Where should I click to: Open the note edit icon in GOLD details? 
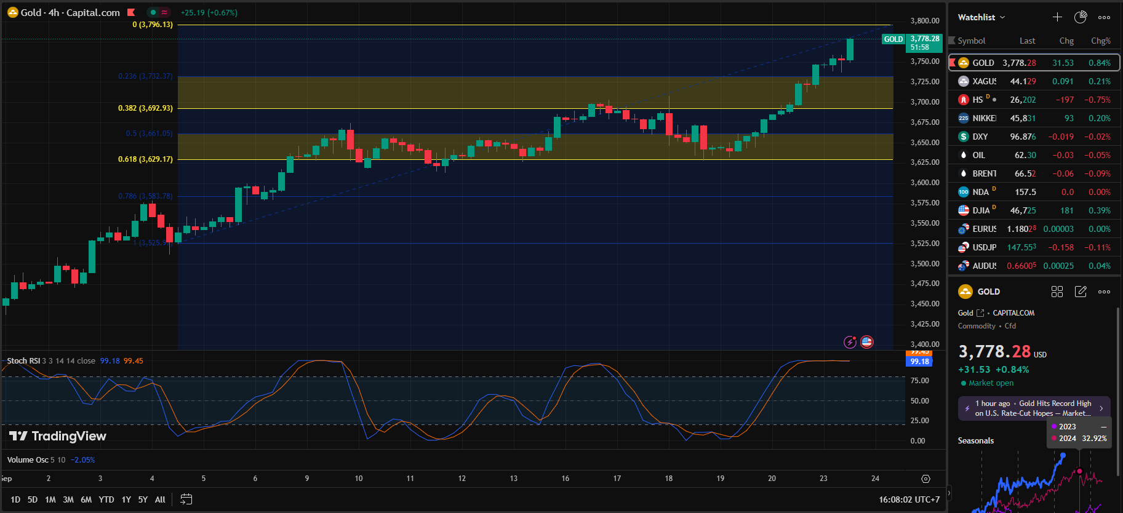(1081, 292)
